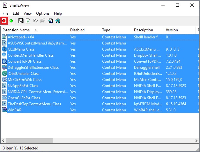This screenshot has width=200, height=152.
Task: Click the Exit door toolbar icon
Action: 57,21
